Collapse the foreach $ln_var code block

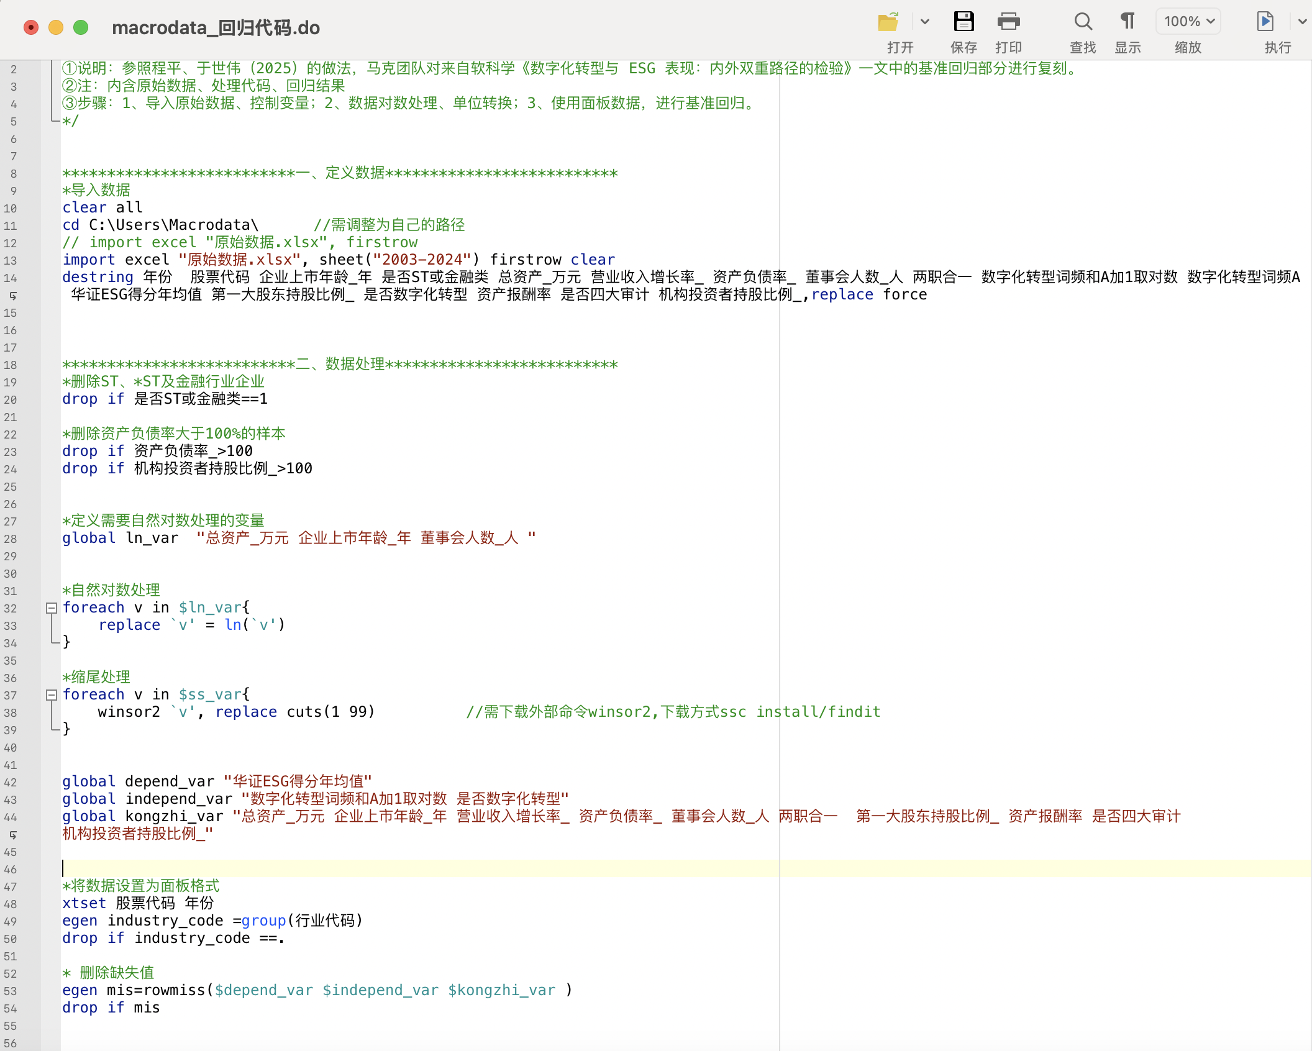(52, 608)
